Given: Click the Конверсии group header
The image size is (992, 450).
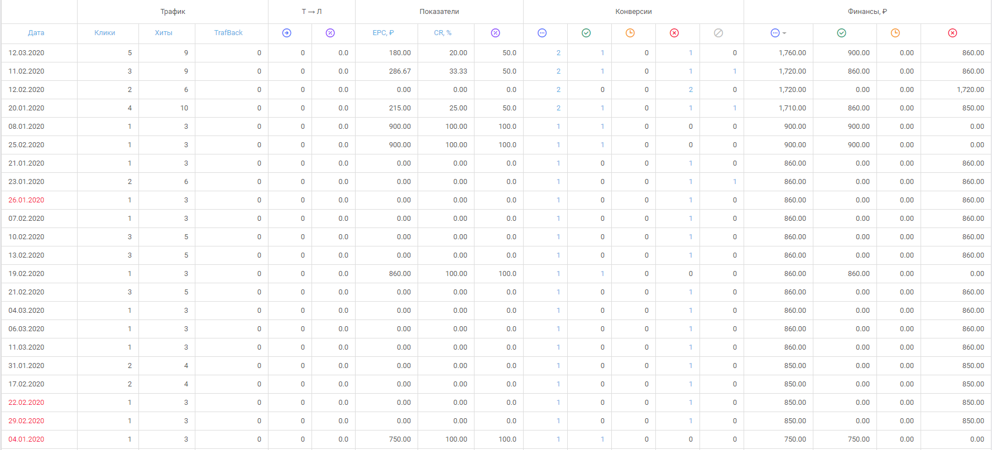Looking at the screenshot, I should click(634, 12).
